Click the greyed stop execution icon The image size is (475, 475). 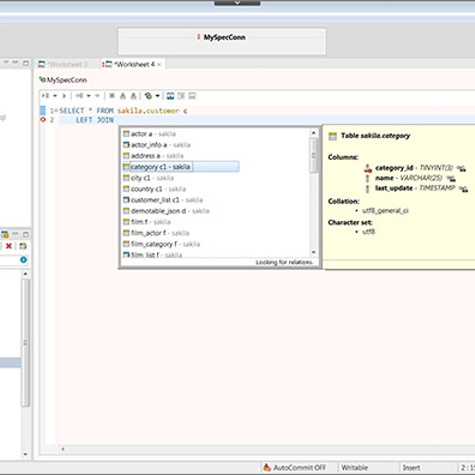pyautogui.click(x=112, y=96)
